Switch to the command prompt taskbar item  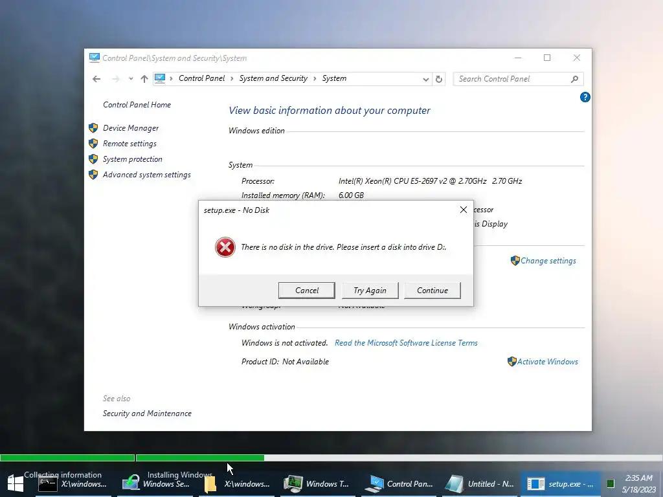[x=73, y=484]
